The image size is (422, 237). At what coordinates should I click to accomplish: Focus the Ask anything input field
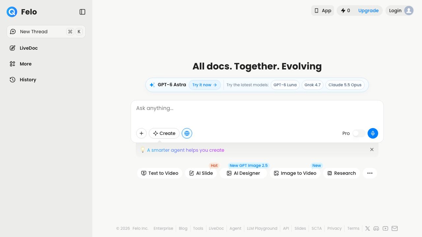[257, 108]
